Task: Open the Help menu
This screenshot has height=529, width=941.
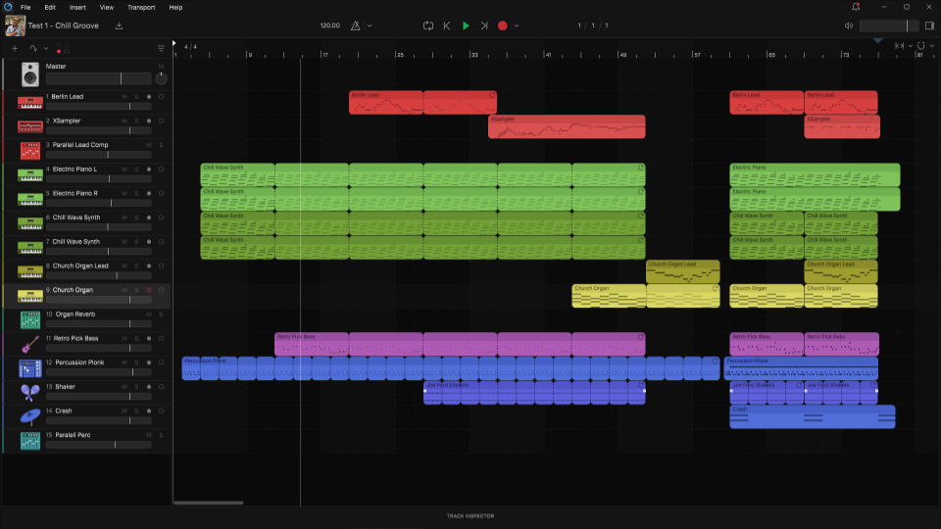Action: click(x=175, y=7)
